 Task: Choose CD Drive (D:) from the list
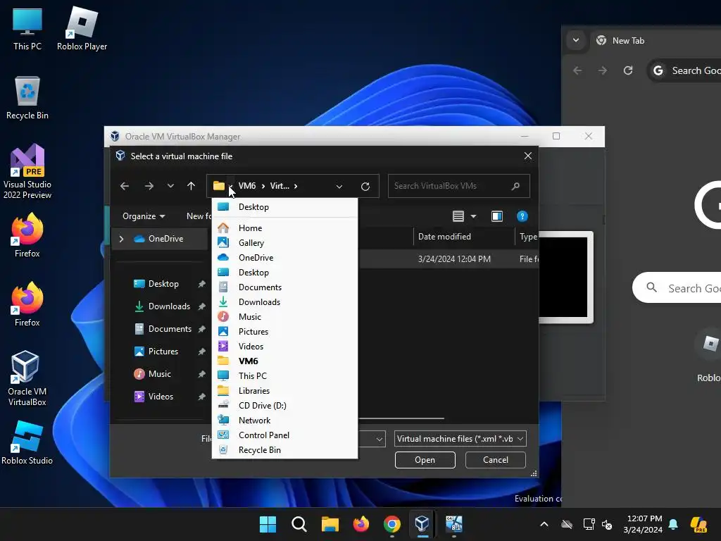pos(284,405)
